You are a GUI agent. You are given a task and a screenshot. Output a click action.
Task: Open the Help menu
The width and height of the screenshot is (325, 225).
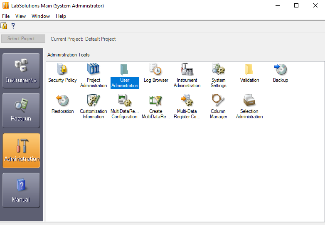(x=61, y=16)
